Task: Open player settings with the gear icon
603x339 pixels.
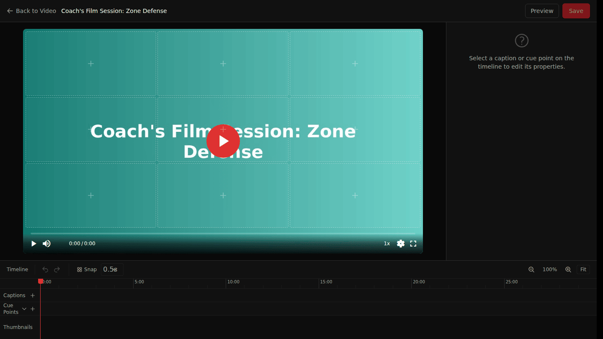Action: tap(401, 244)
